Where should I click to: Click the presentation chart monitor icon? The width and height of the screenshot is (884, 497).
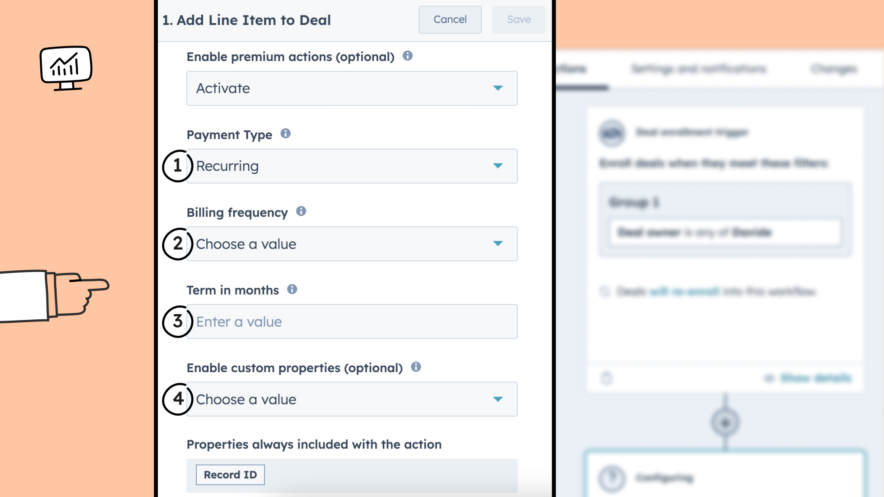pyautogui.click(x=66, y=68)
